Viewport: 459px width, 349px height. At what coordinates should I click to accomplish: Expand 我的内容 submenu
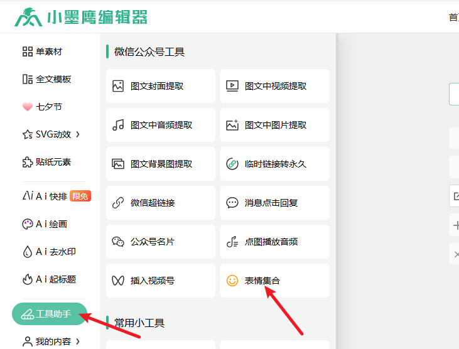point(78,341)
